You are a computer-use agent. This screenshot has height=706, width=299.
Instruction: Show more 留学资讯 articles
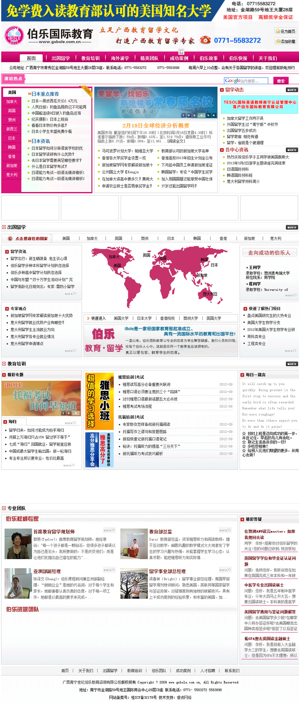70,294
